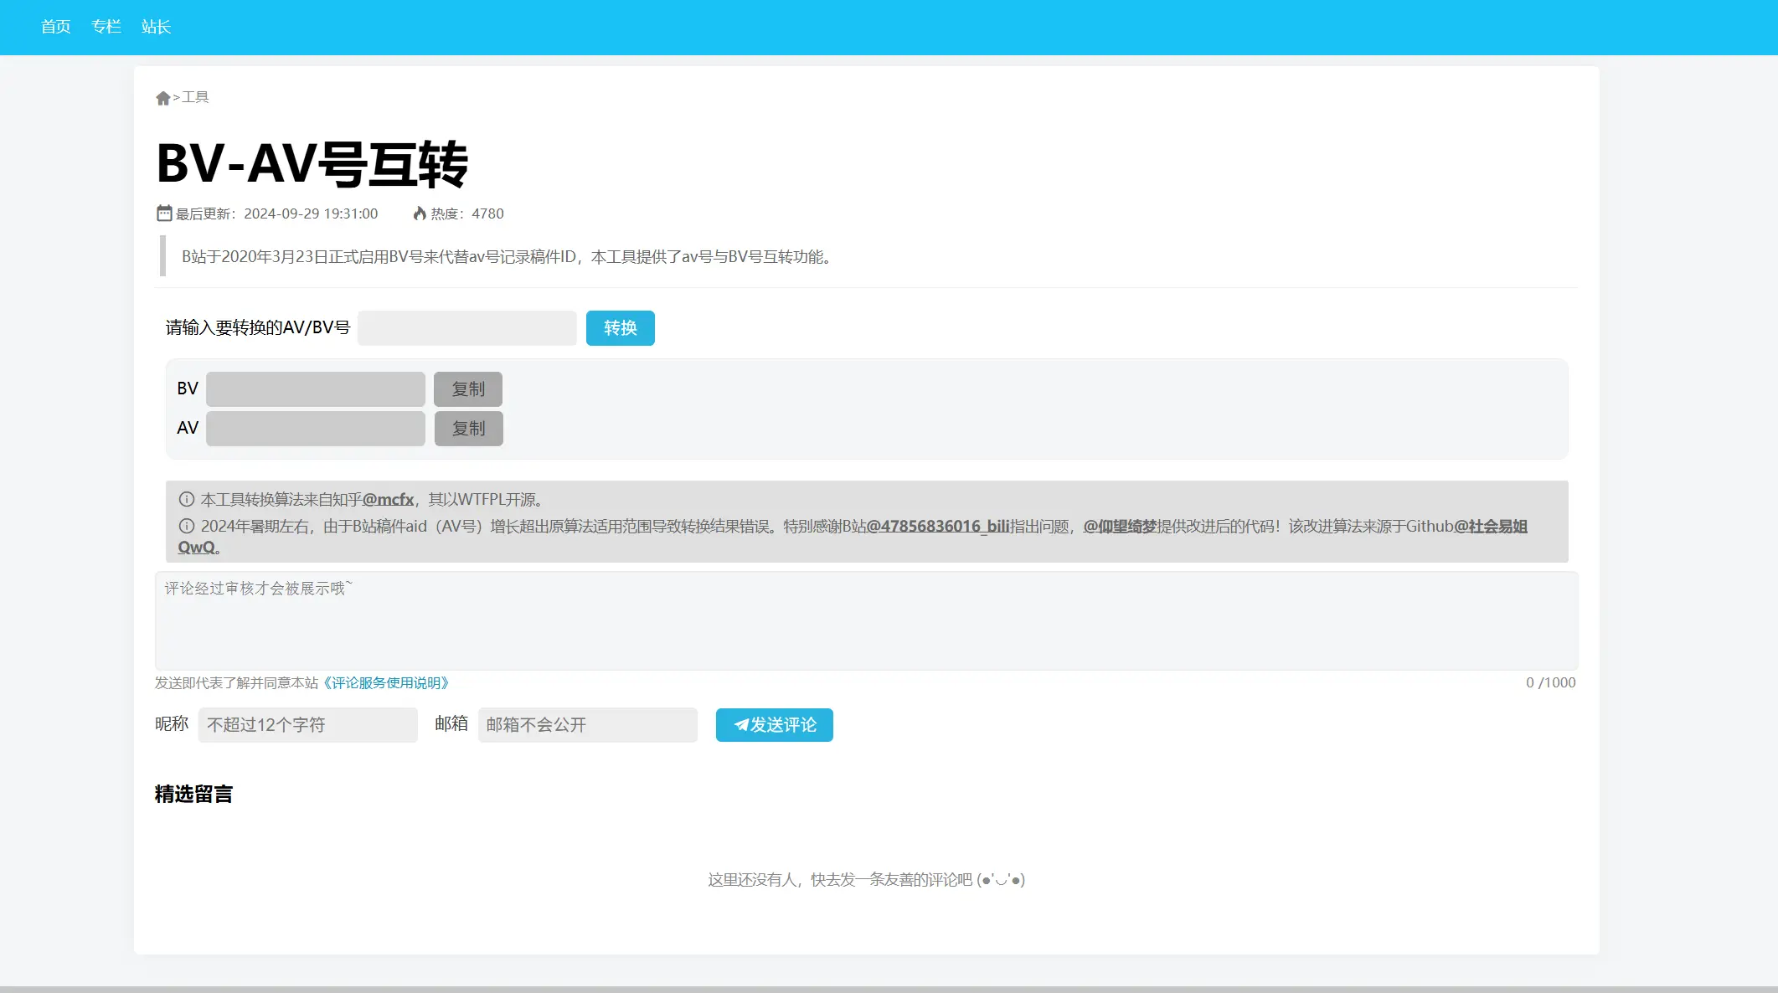
Task: Open the 站长 menu item
Action: pyautogui.click(x=156, y=27)
